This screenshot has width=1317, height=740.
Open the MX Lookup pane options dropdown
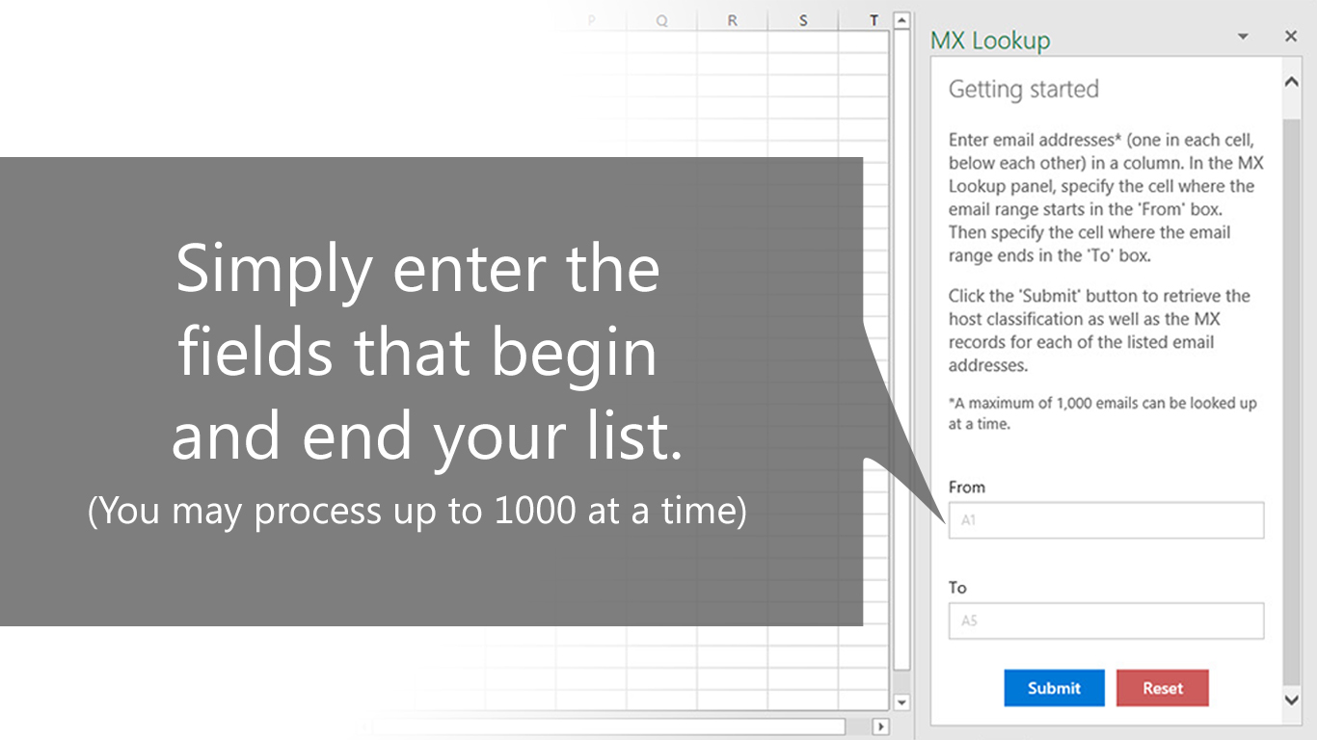point(1243,37)
